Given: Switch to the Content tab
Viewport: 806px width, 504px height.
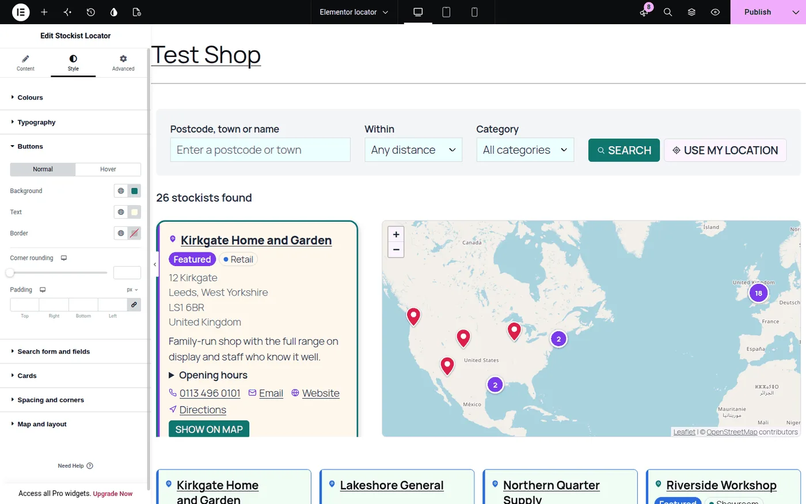Looking at the screenshot, I should 25,63.
